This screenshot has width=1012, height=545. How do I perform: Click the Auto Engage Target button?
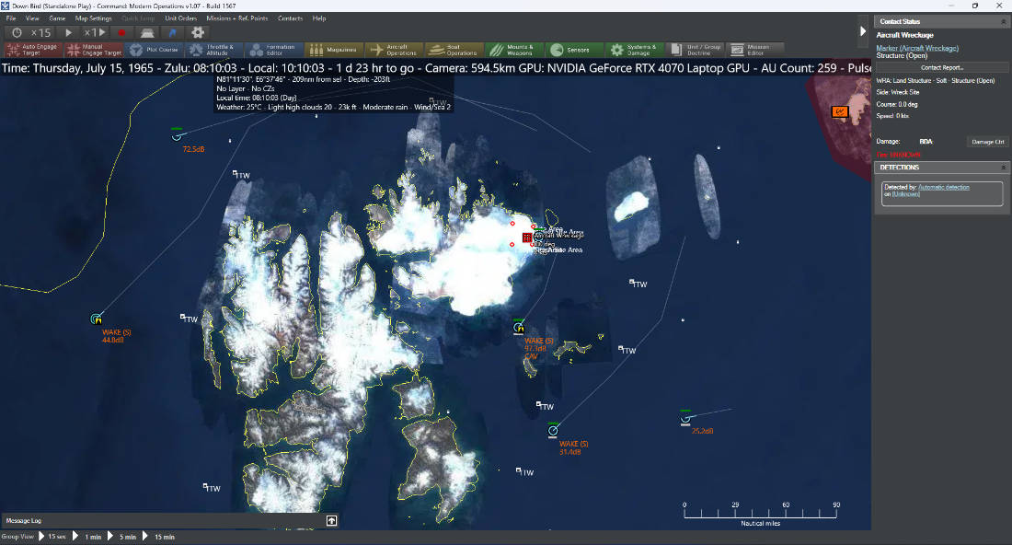[33, 50]
